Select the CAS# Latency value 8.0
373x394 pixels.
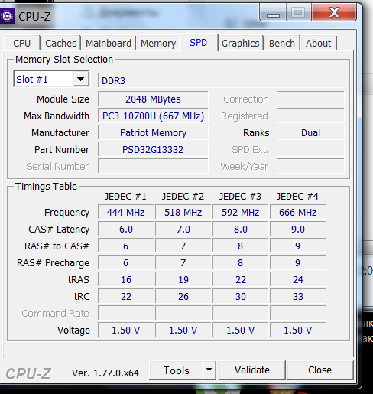[x=241, y=229]
